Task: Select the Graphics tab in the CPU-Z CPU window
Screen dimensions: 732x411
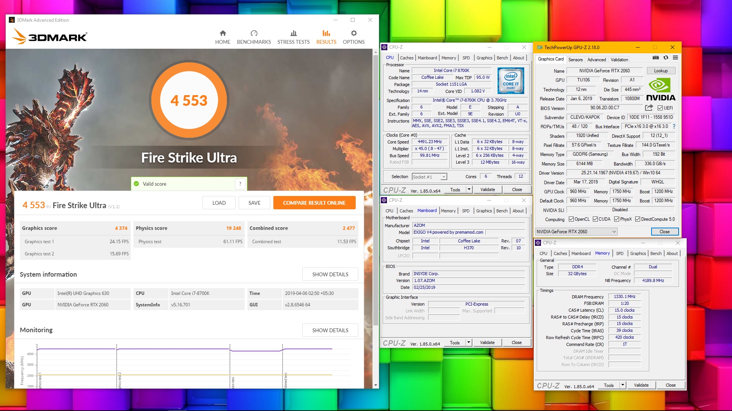Action: pos(484,58)
